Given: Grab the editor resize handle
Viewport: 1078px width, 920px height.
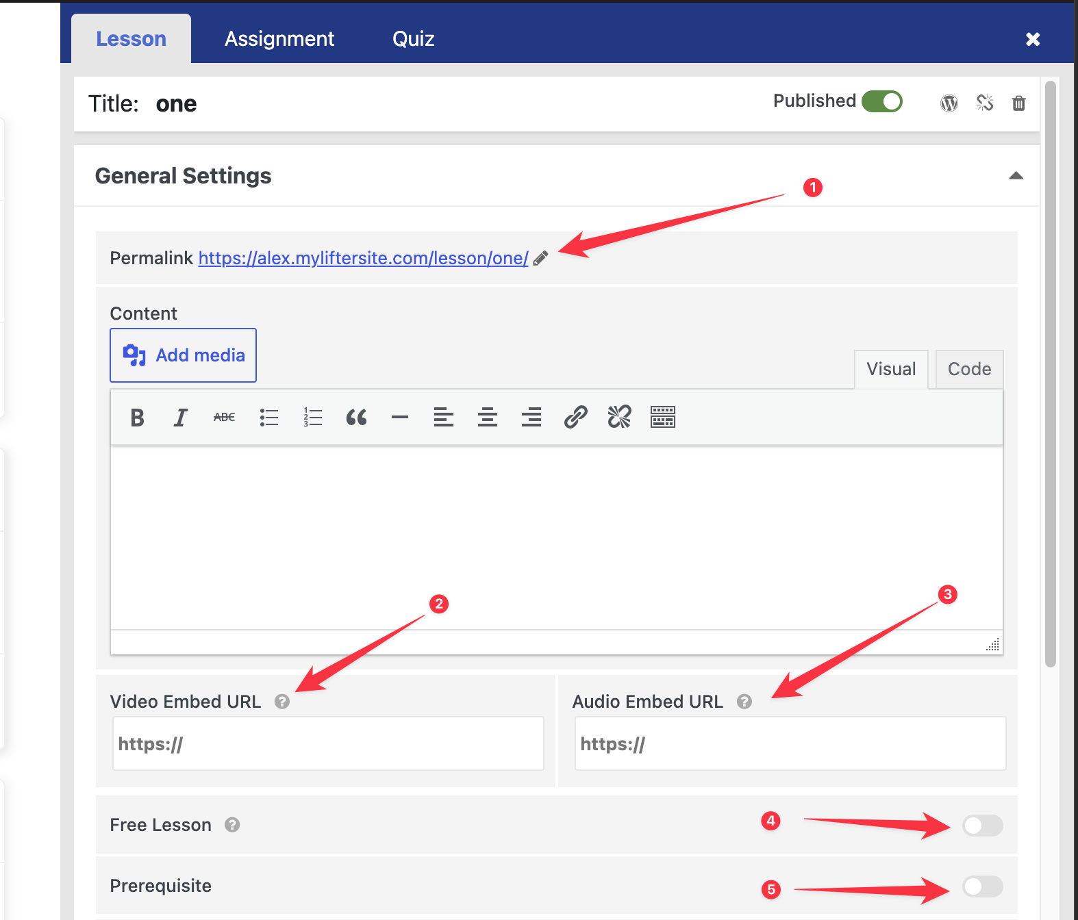Looking at the screenshot, I should [992, 644].
